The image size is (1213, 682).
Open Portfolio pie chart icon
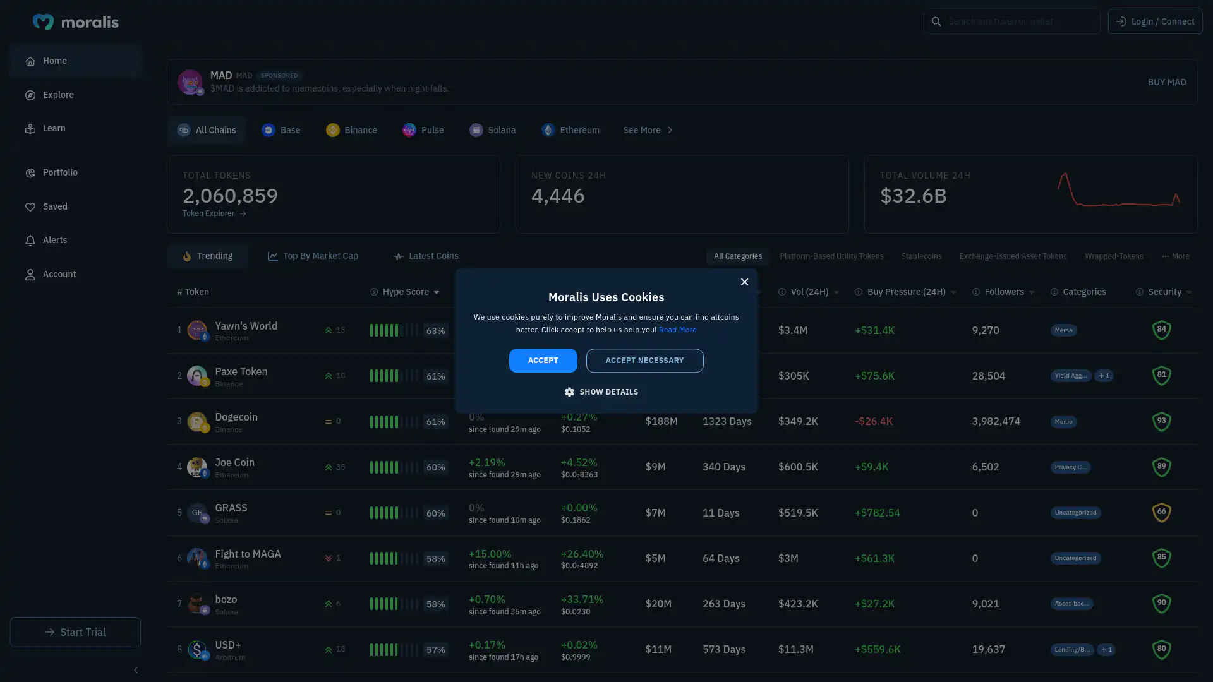click(x=30, y=173)
